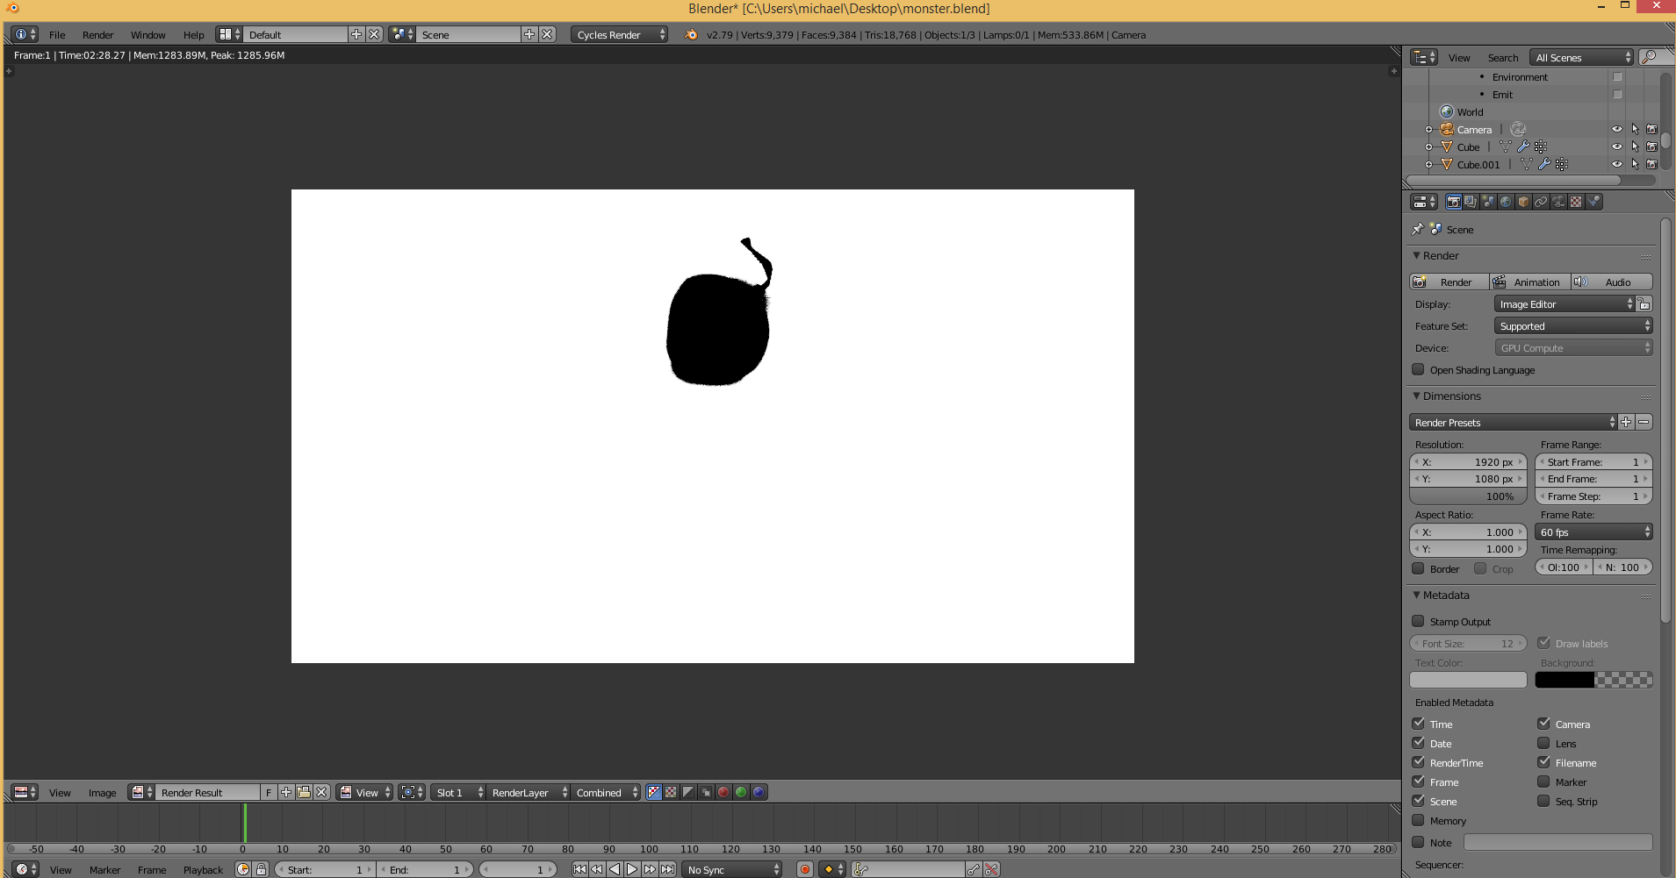
Task: Open the Playback menu in timeline
Action: point(203,869)
